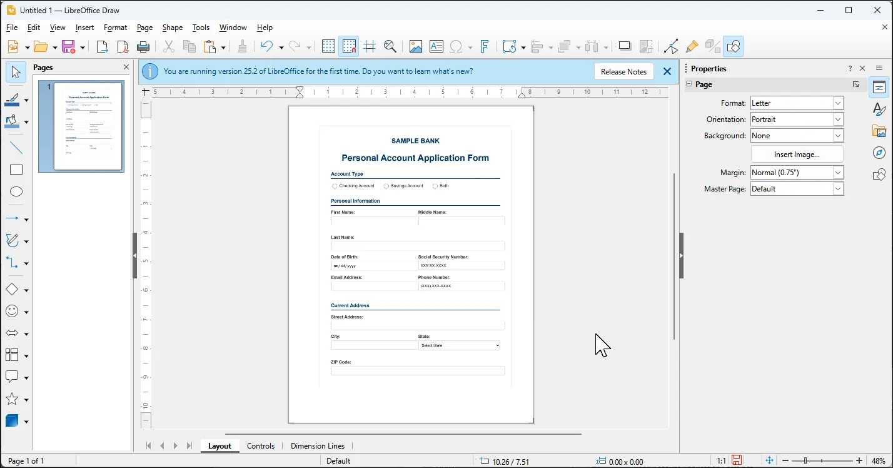Image resolution: width=893 pixels, height=468 pixels.
Task: Click the Insert Image... button
Action: click(797, 155)
